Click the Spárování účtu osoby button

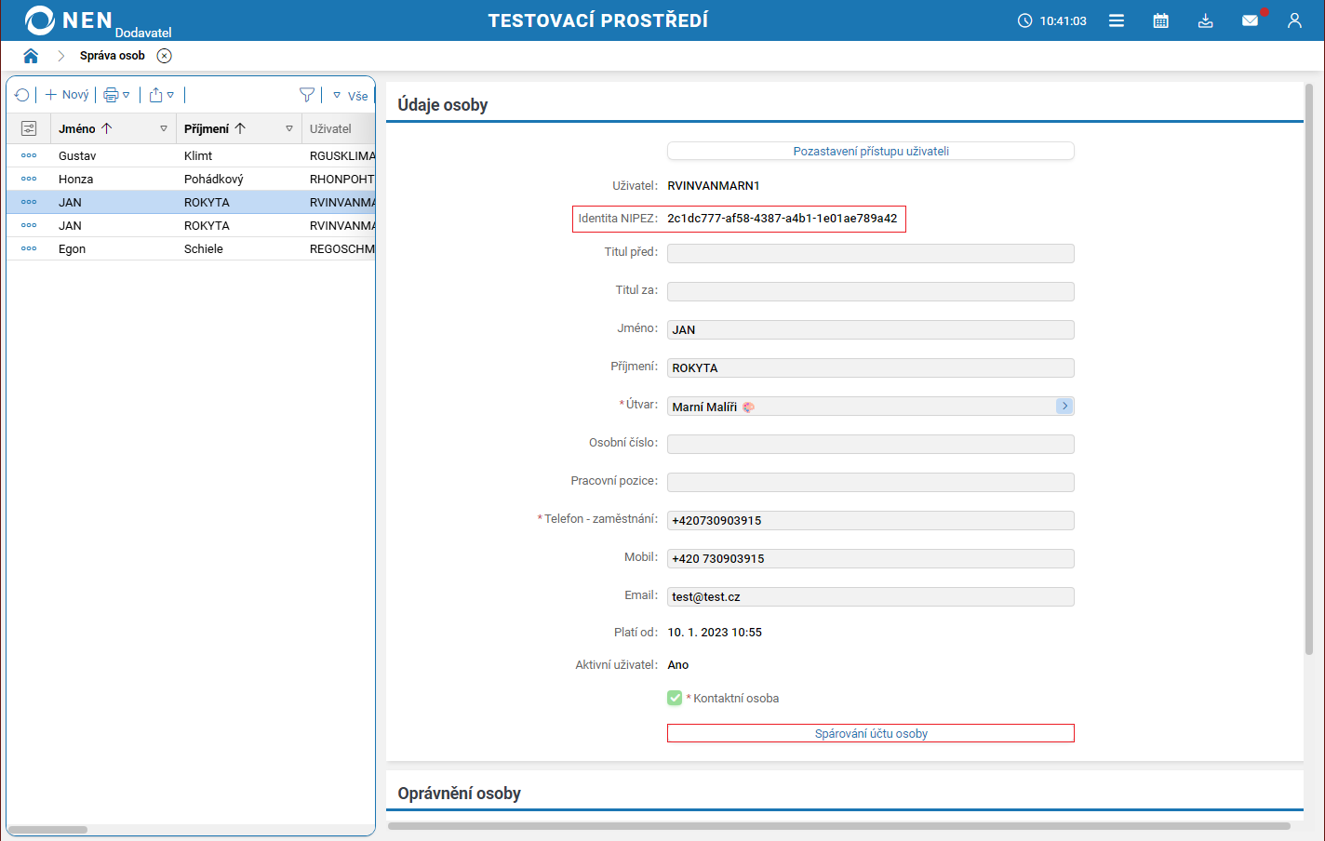(x=870, y=733)
